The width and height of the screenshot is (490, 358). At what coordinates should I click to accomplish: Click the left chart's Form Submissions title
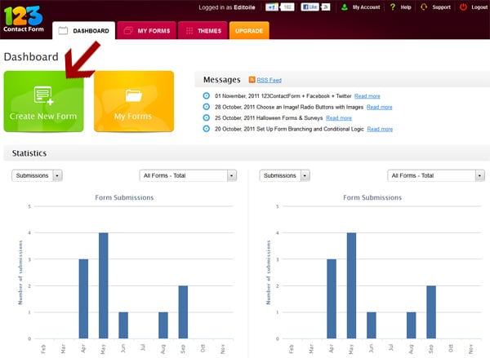tap(124, 197)
